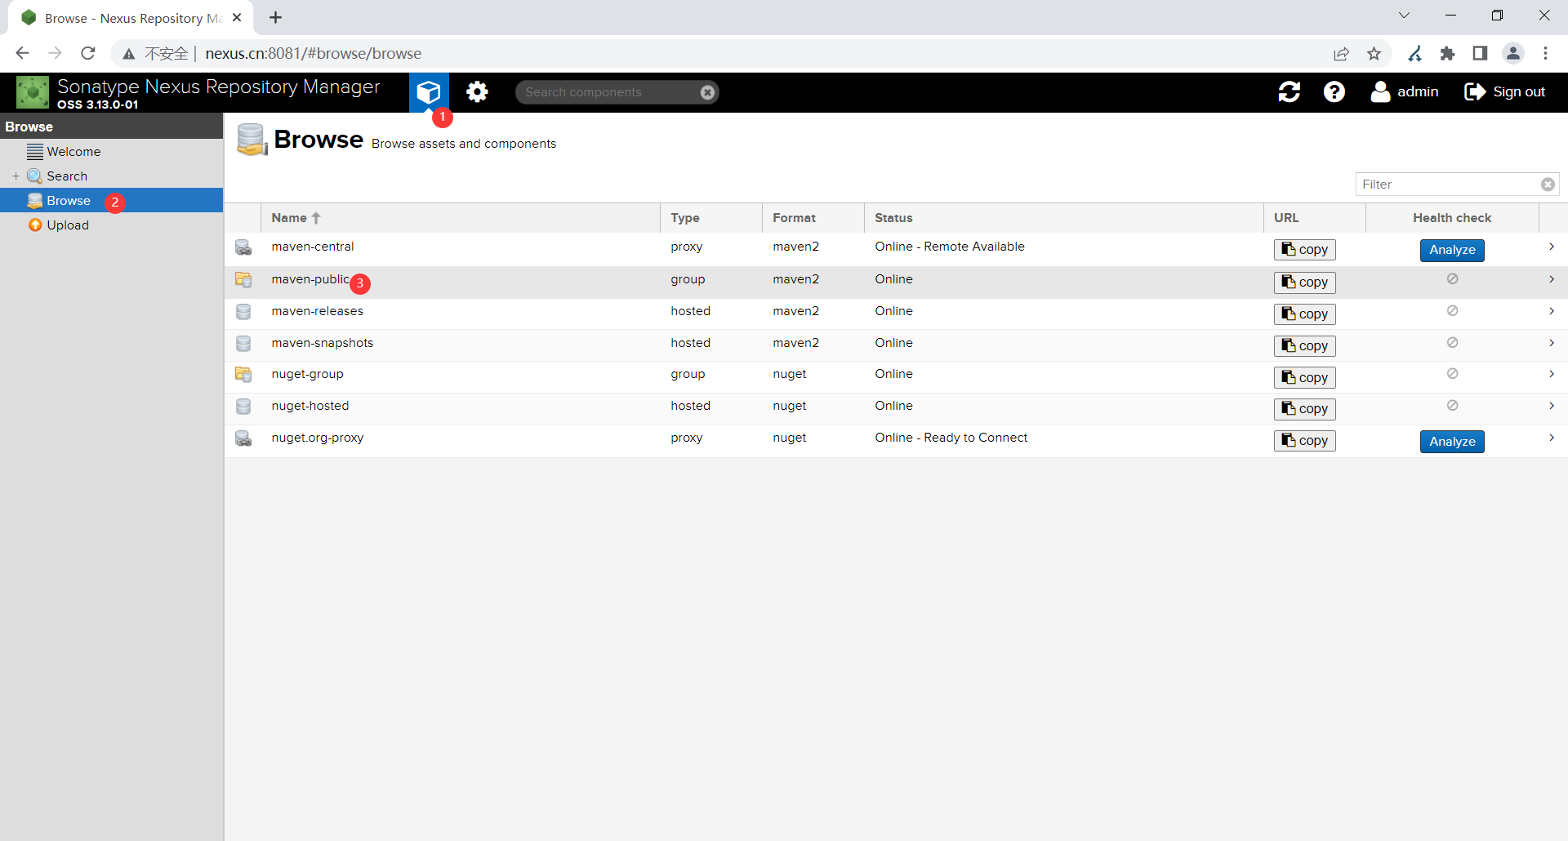Click the Health check column header
Image resolution: width=1568 pixels, height=841 pixels.
(x=1452, y=218)
